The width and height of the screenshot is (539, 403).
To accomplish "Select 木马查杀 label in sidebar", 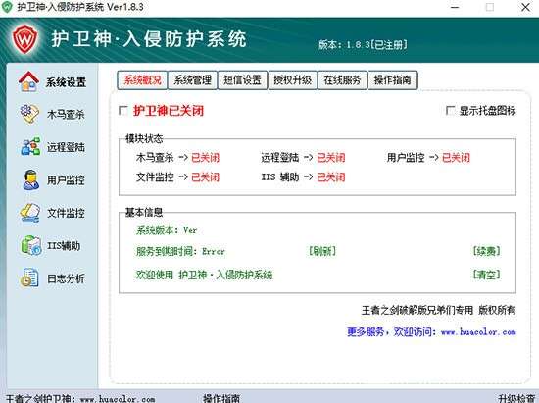I will tap(66, 114).
